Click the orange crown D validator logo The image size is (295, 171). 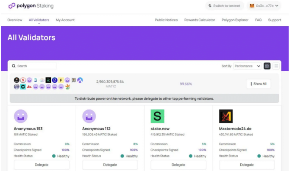(x=67, y=87)
